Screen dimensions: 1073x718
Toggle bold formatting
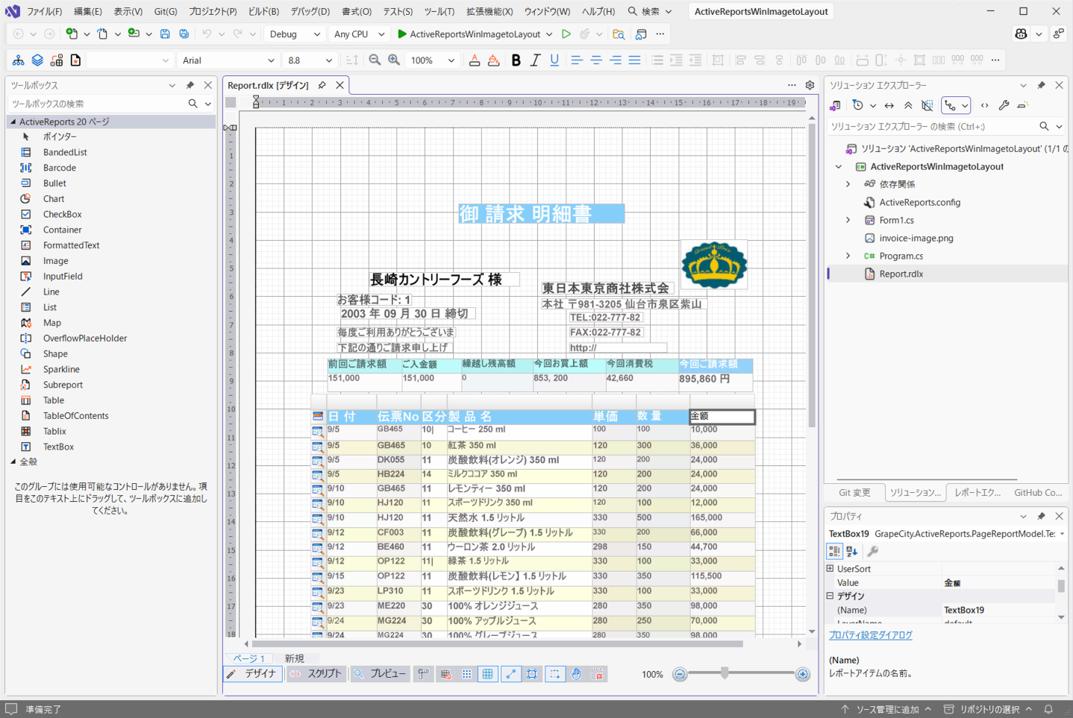pos(516,60)
